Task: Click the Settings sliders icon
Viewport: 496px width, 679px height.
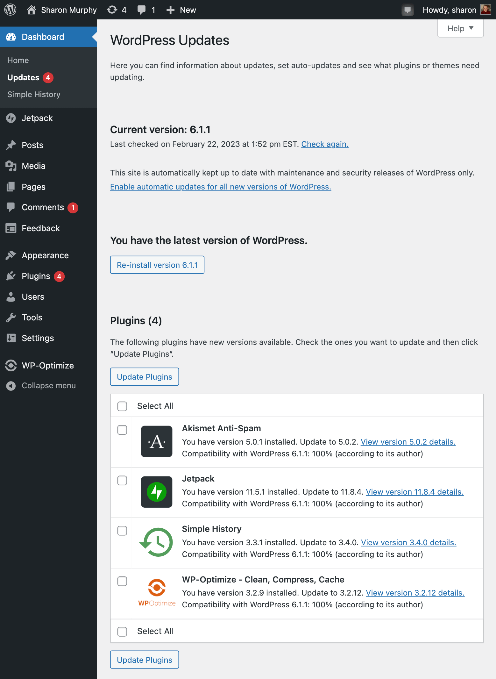Action: [11, 338]
